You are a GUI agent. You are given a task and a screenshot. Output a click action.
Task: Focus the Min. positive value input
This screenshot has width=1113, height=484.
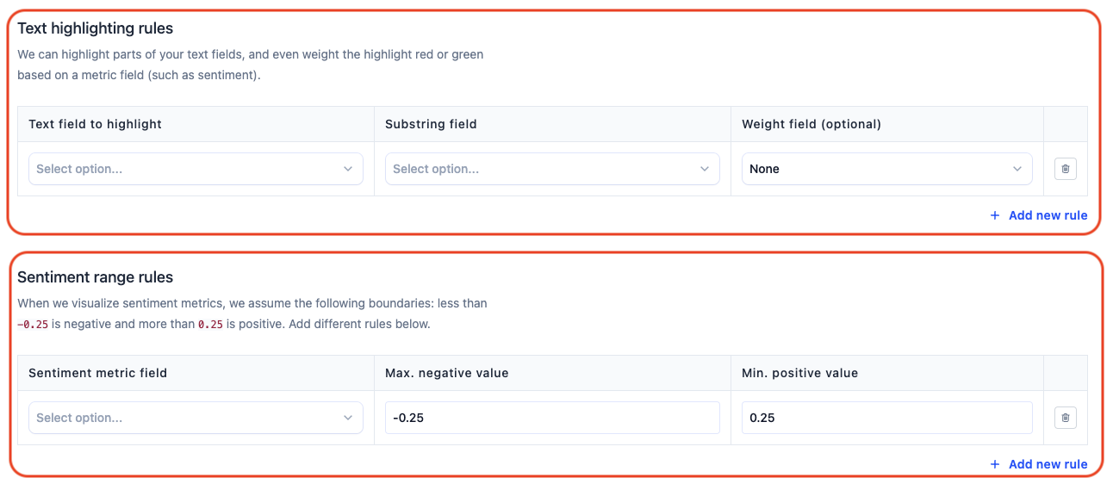pyautogui.click(x=886, y=418)
